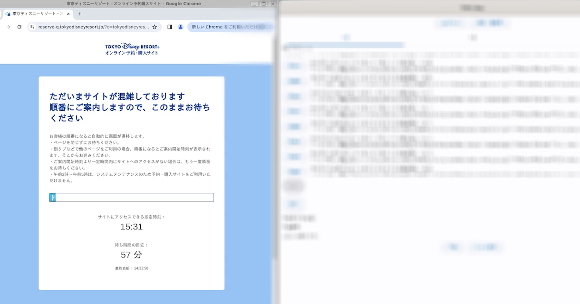Click the 新しい Chrome をご利用いただけます update chip
Screen dimensions: 580x304
pos(231,27)
